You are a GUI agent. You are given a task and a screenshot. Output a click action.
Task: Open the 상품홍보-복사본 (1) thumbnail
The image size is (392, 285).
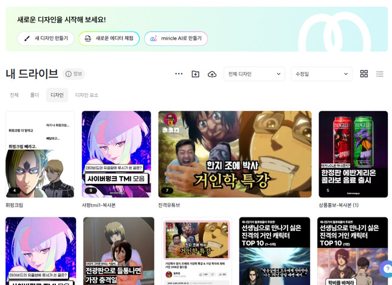353,154
